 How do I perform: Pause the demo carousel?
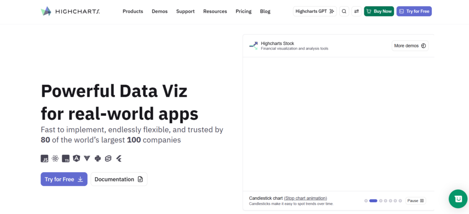click(416, 201)
